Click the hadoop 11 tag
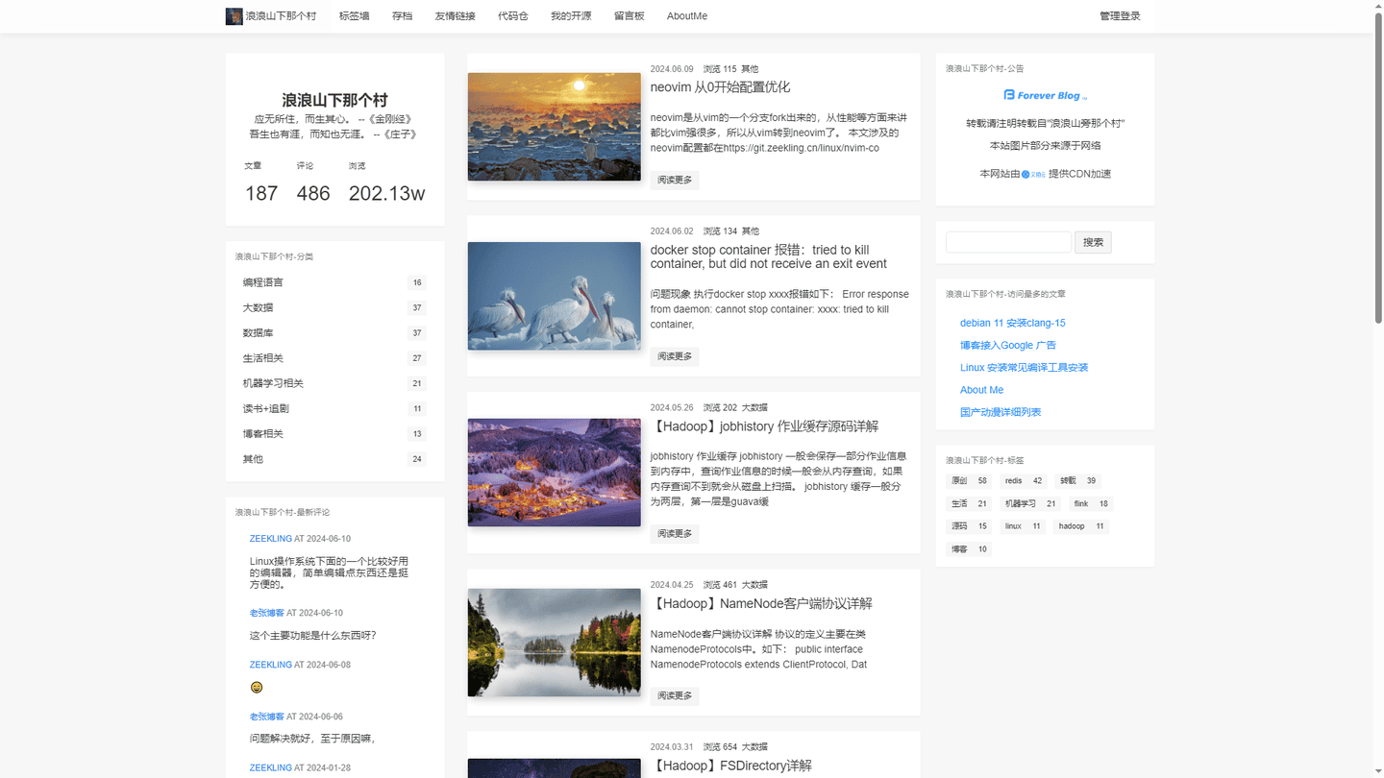This screenshot has height=778, width=1384. 1081,526
